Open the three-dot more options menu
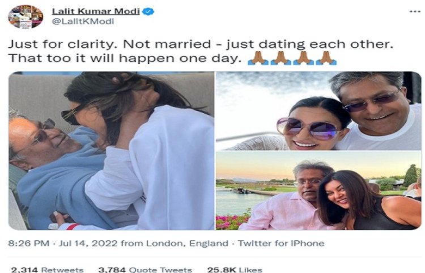 [x=415, y=12]
